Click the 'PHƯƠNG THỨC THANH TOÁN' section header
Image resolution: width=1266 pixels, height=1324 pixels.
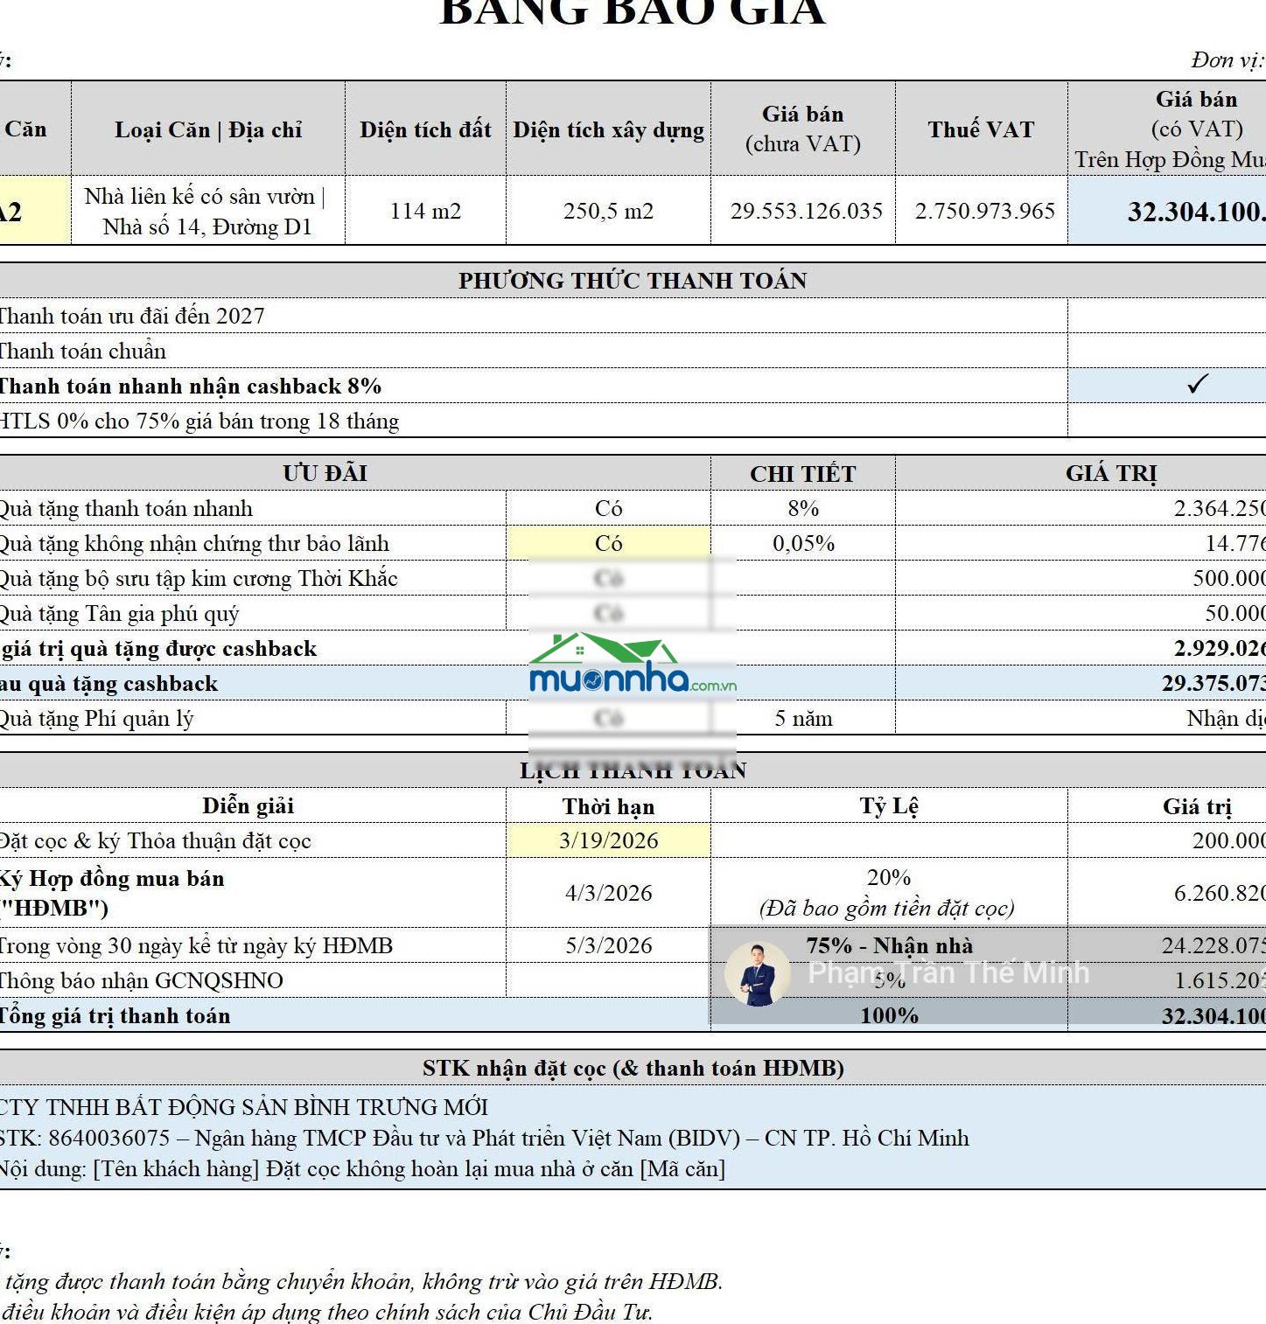(633, 281)
